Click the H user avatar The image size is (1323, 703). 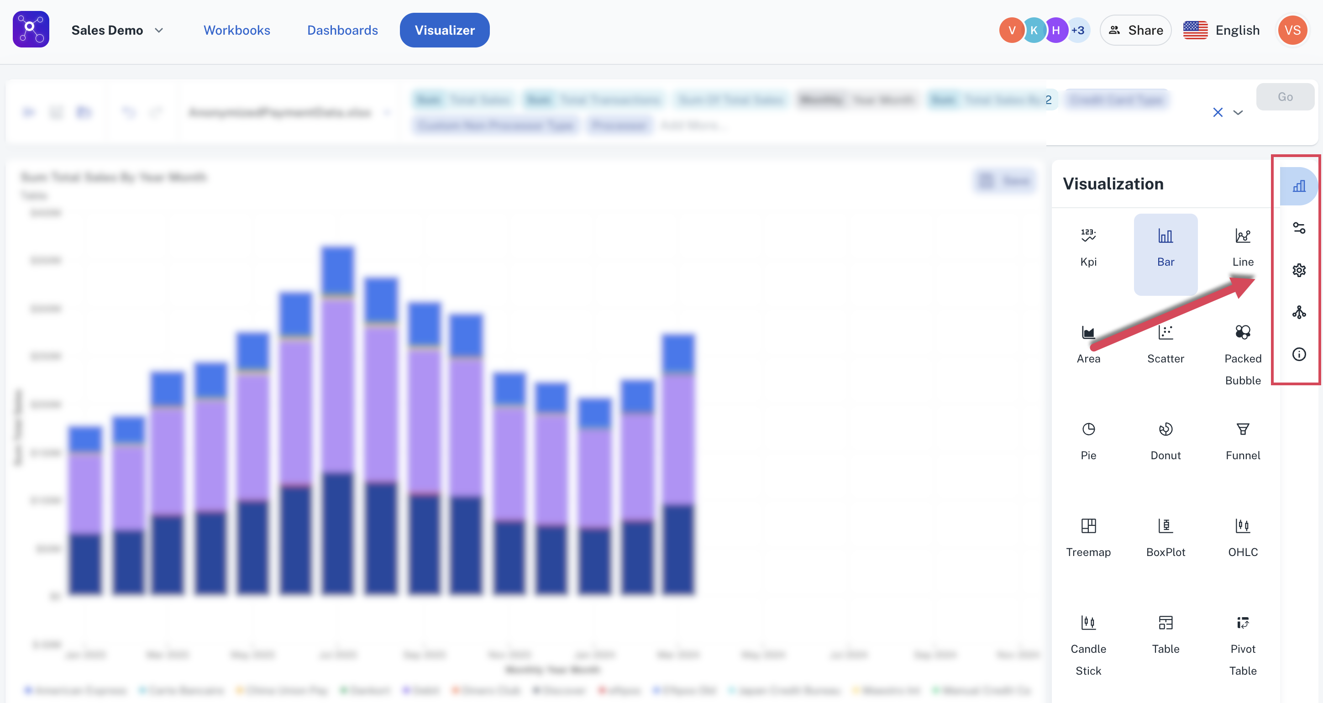[1056, 30]
